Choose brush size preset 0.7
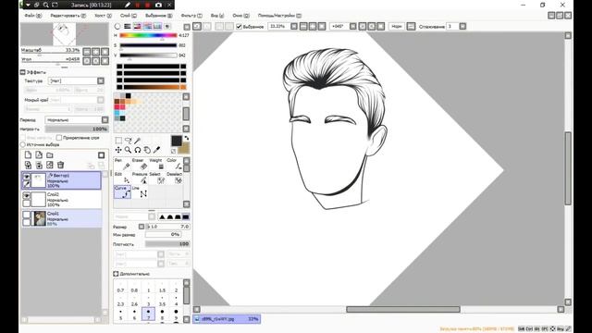 coord(120,287)
